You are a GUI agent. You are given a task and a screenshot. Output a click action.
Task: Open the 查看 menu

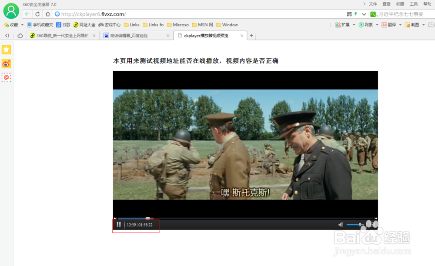coord(386,4)
